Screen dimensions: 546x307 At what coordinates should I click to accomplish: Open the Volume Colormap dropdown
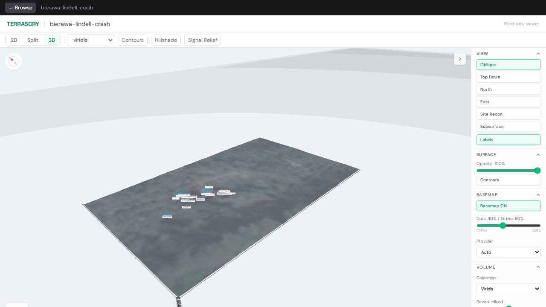pos(508,289)
